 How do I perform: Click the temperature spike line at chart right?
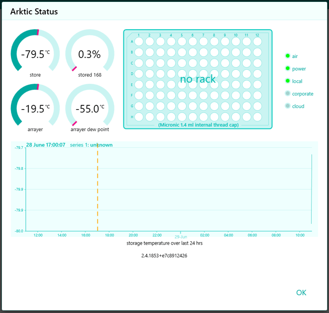click(x=312, y=189)
